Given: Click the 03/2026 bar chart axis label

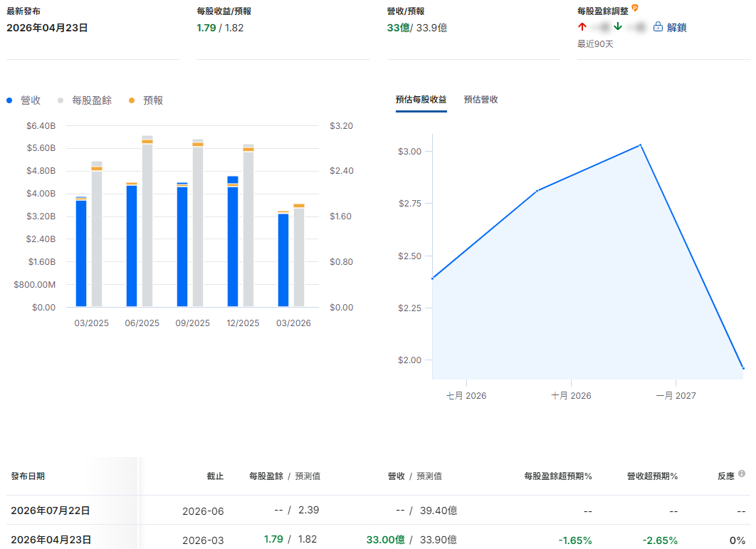Looking at the screenshot, I should tap(293, 323).
